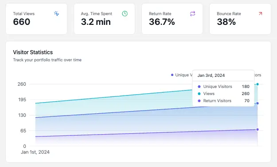Select the Return Visitors data point at 70
This screenshot has height=167, width=277.
click(257, 129)
